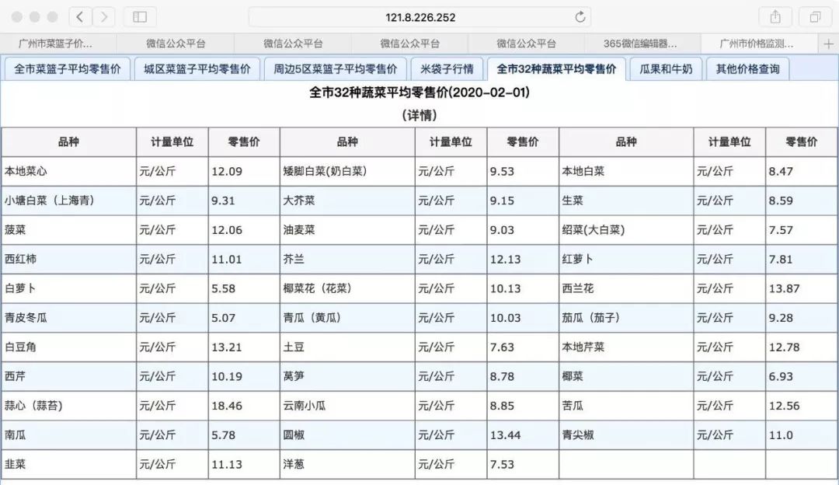Switch to the 365微信编辑器 browser tab
Viewport: 839px width, 485px height.
click(640, 44)
